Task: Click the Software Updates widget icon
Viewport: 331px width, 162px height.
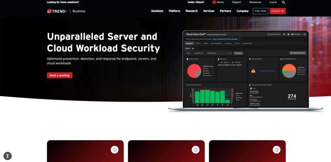Action: pyautogui.click(x=250, y=59)
